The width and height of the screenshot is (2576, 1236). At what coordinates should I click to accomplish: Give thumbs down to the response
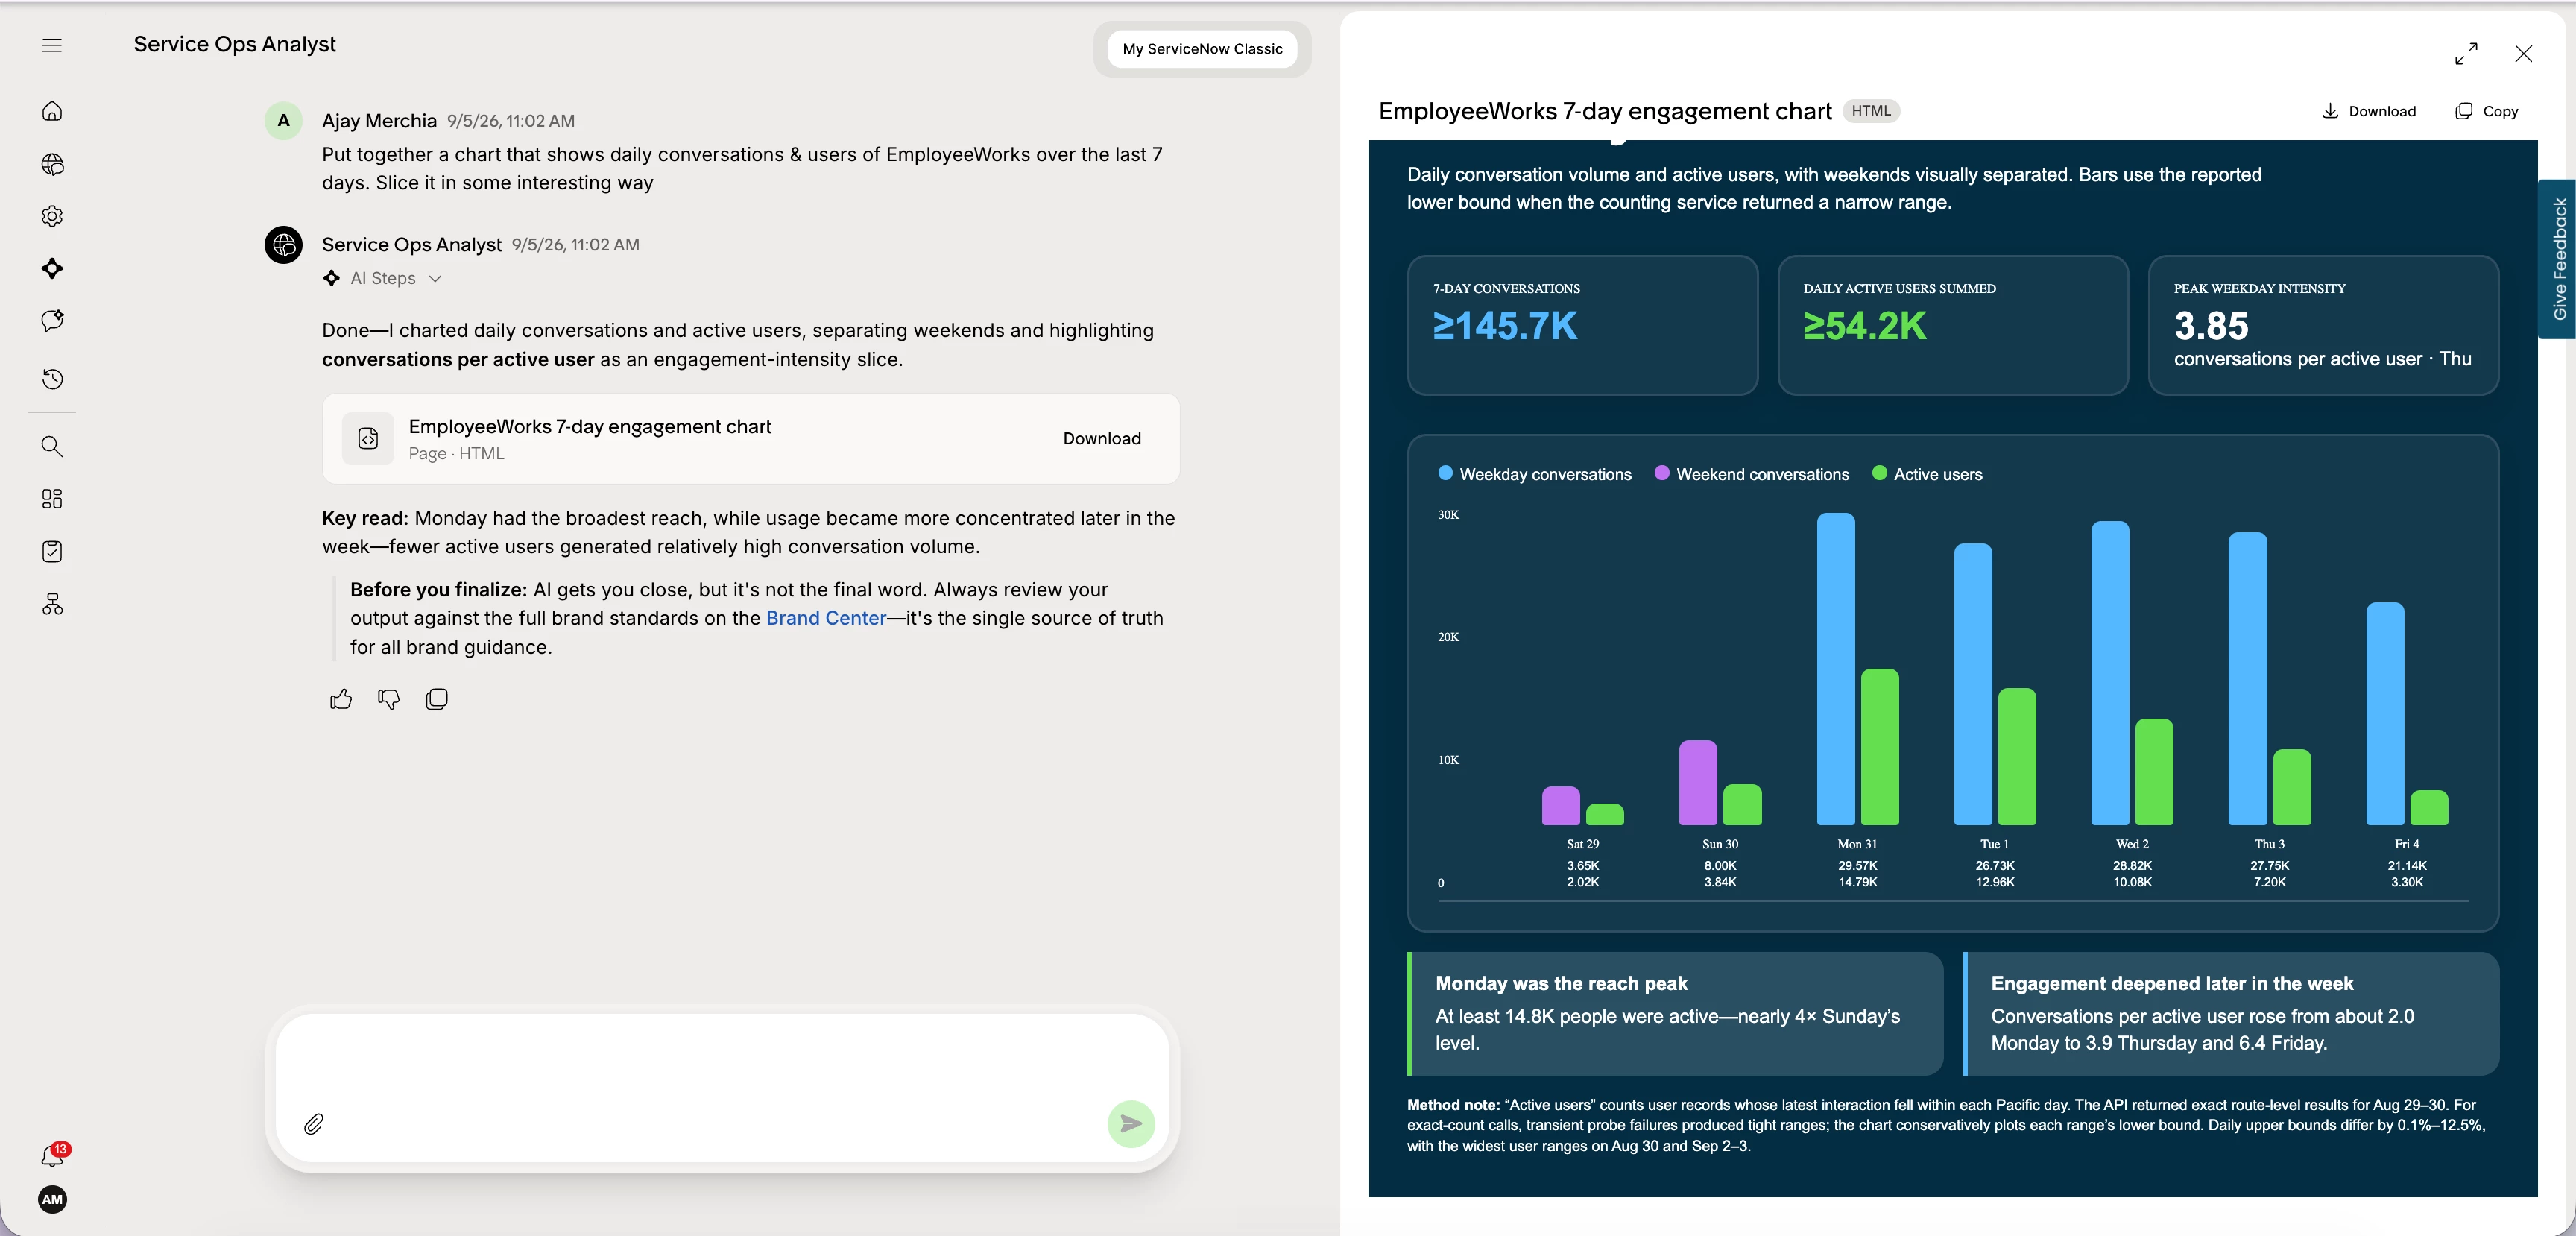pyautogui.click(x=389, y=699)
